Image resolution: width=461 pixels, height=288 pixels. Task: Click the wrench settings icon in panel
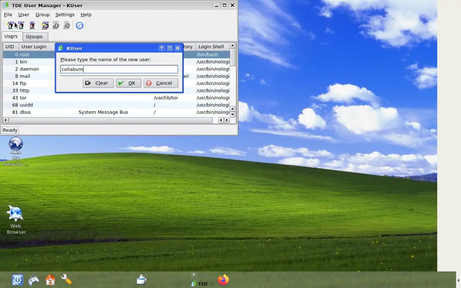(66, 279)
